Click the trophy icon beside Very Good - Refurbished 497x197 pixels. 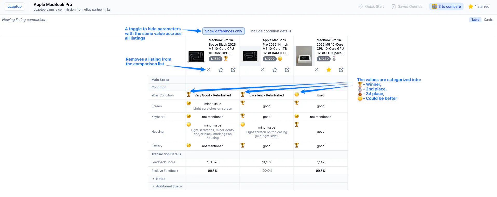click(x=189, y=94)
